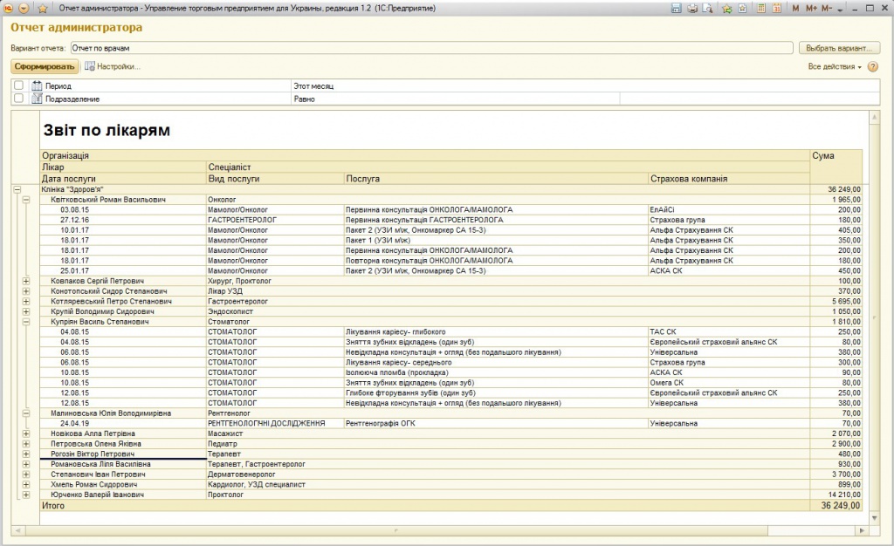The height and width of the screenshot is (546, 894).
Task: Click the Итого total row label
Action: point(53,506)
